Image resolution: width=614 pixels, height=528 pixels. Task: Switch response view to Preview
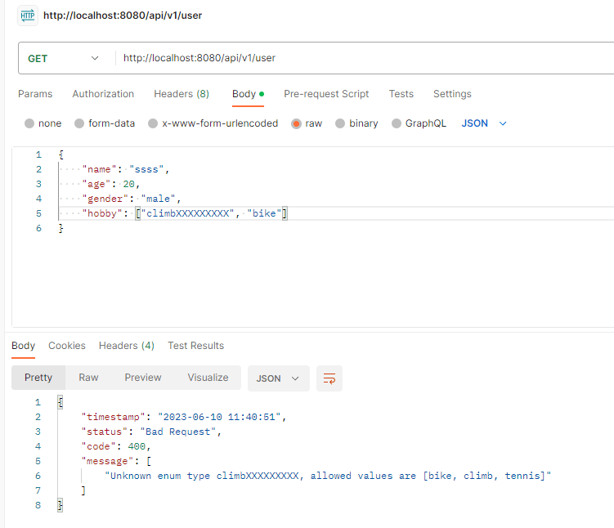(143, 378)
